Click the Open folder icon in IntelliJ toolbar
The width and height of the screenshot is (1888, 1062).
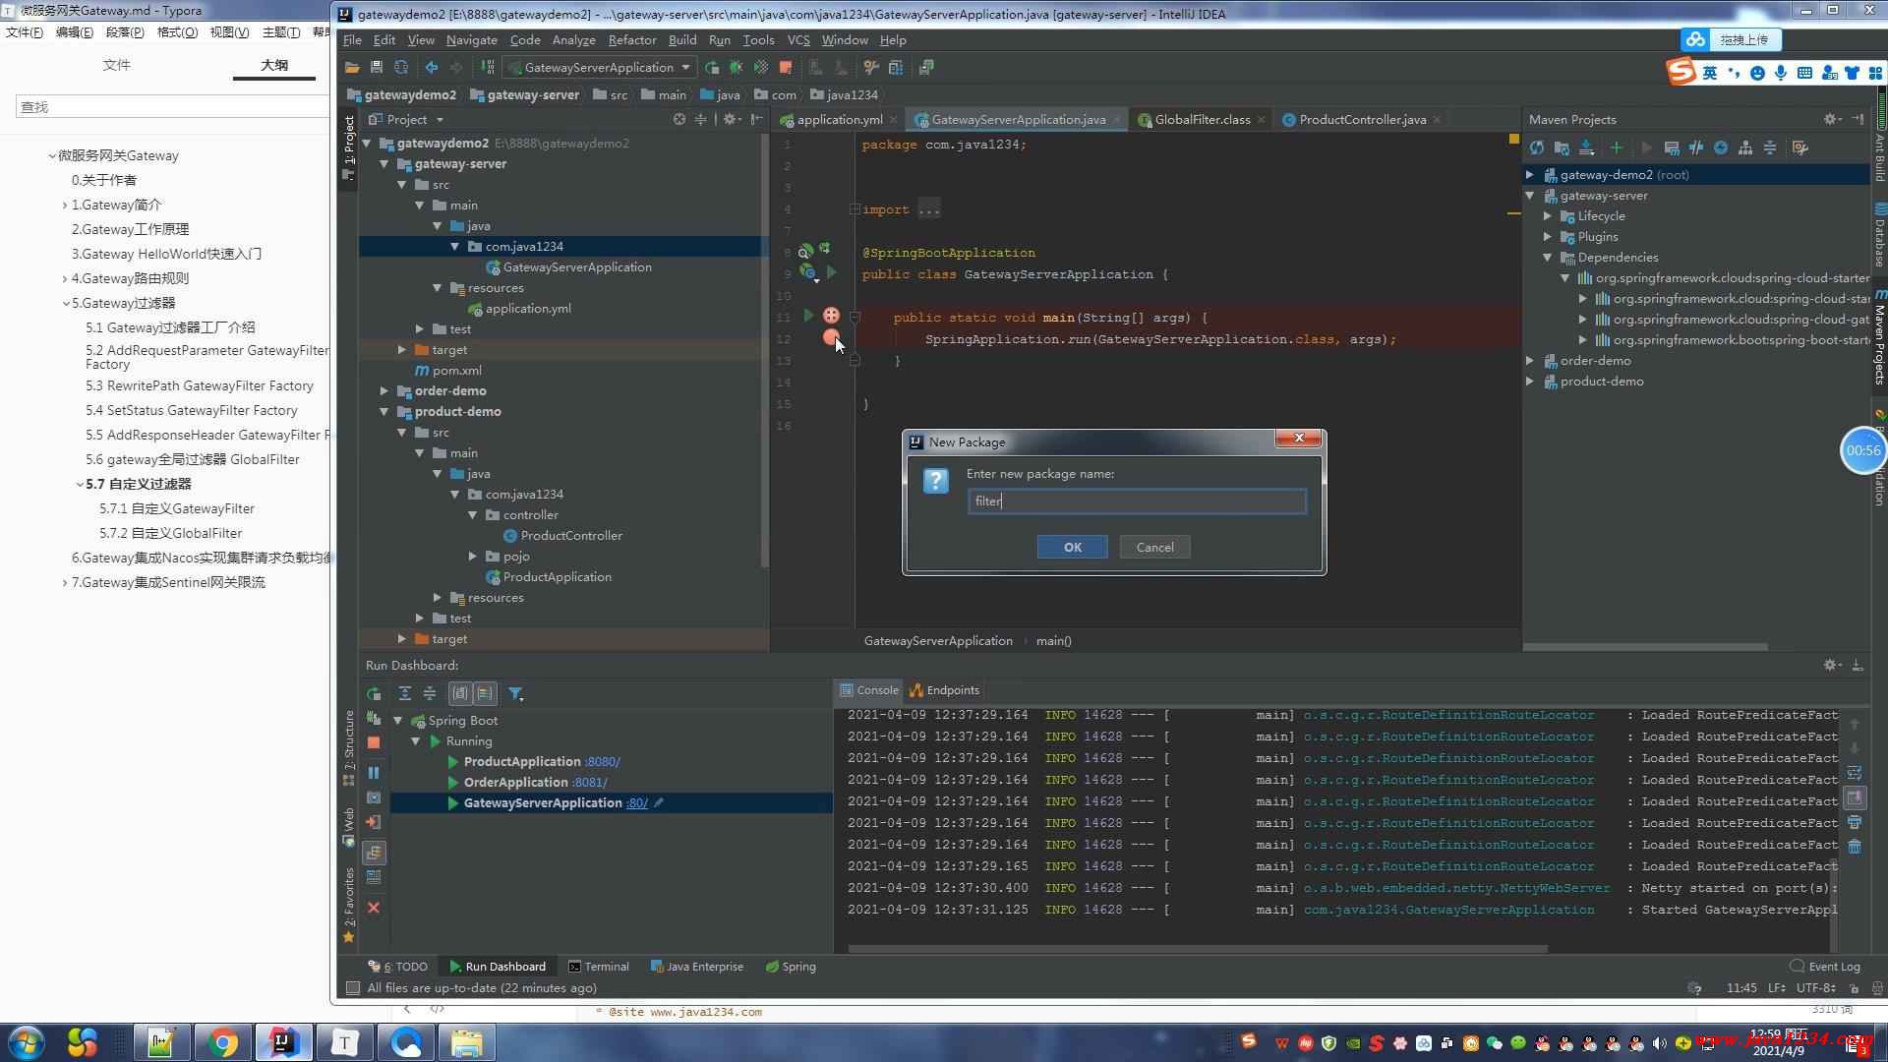click(x=351, y=67)
